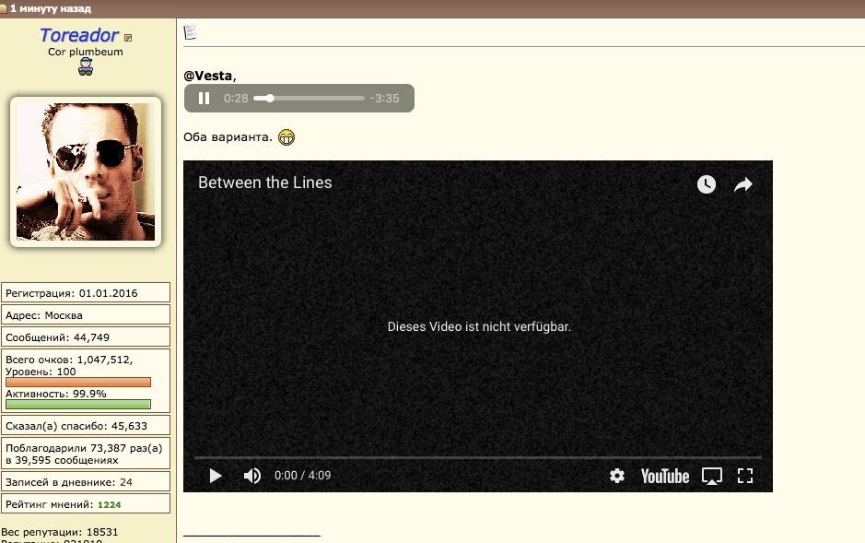The image size is (865, 543).
Task: Toggle fullscreen on the video player
Action: 745,476
